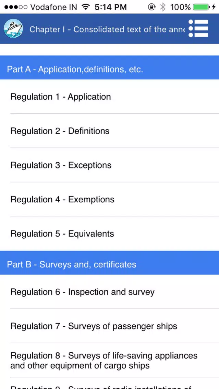Open Regulation 3 - Exceptions
The image size is (219, 389).
110,165
